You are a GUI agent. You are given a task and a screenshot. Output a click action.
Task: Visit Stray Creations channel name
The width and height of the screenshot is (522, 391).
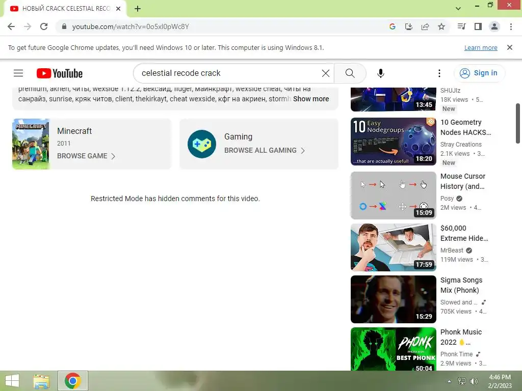click(x=461, y=144)
